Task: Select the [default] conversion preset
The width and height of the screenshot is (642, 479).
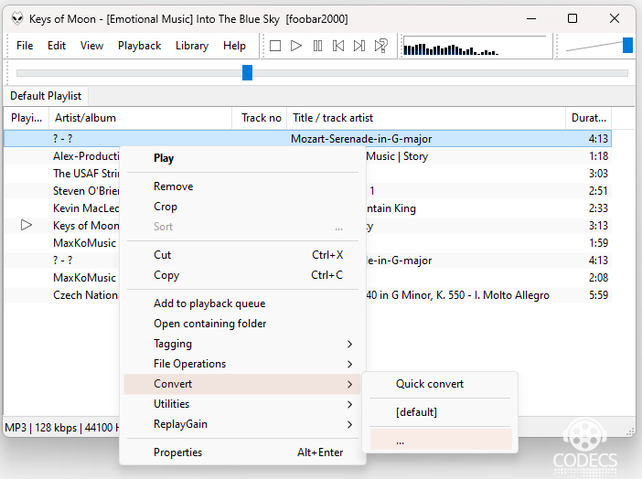Action: (x=441, y=412)
